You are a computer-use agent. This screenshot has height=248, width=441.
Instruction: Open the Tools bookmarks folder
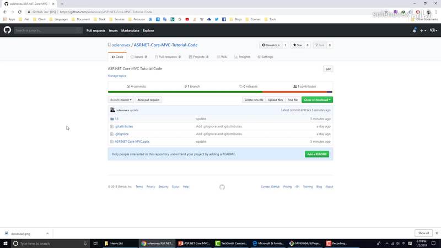(270, 19)
